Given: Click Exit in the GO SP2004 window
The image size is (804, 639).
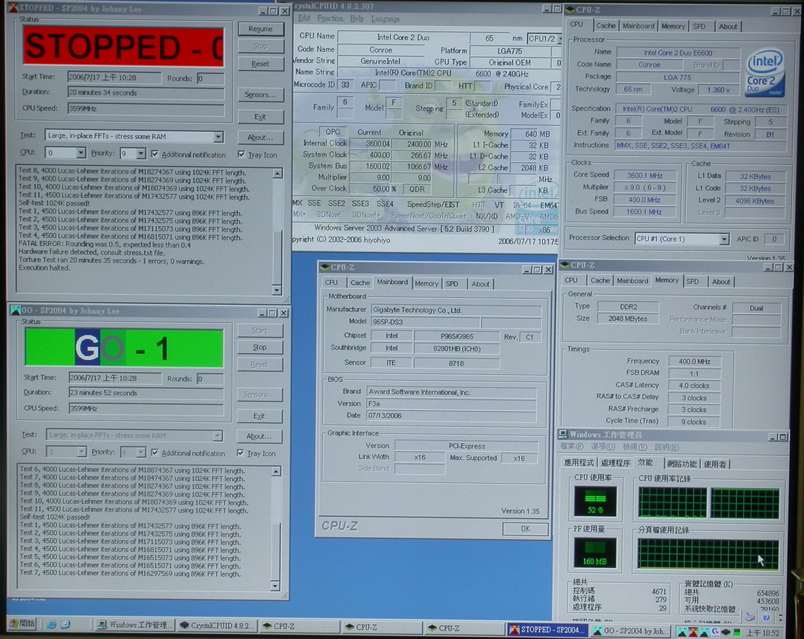Looking at the screenshot, I should click(x=259, y=416).
